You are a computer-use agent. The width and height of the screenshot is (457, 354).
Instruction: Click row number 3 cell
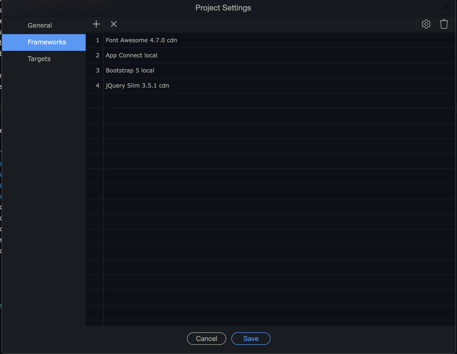pyautogui.click(x=95, y=70)
